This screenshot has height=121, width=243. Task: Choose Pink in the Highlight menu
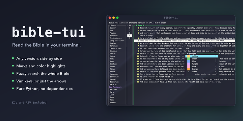[202, 67]
